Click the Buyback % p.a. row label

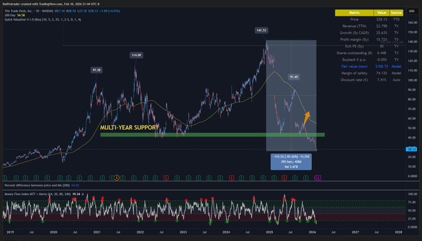(354, 60)
